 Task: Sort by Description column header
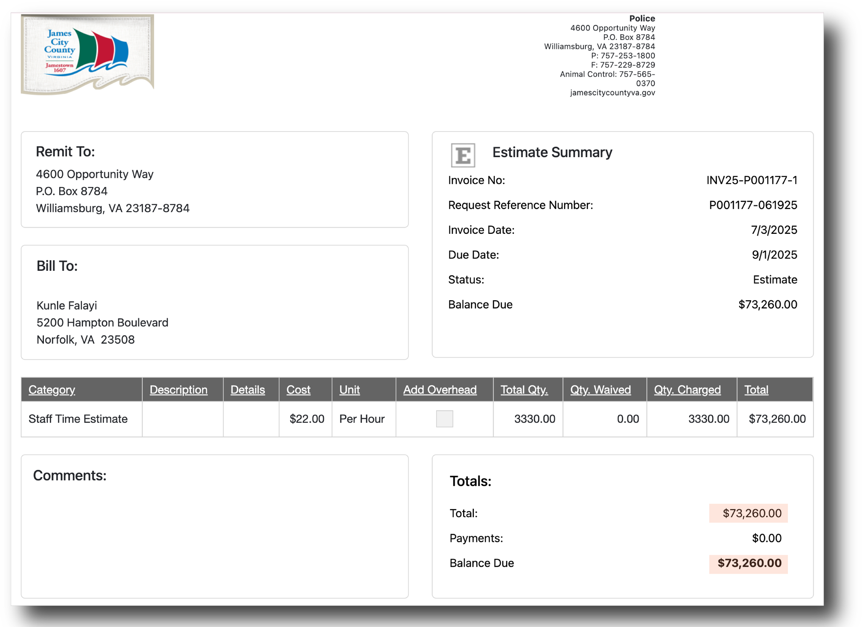click(x=178, y=389)
